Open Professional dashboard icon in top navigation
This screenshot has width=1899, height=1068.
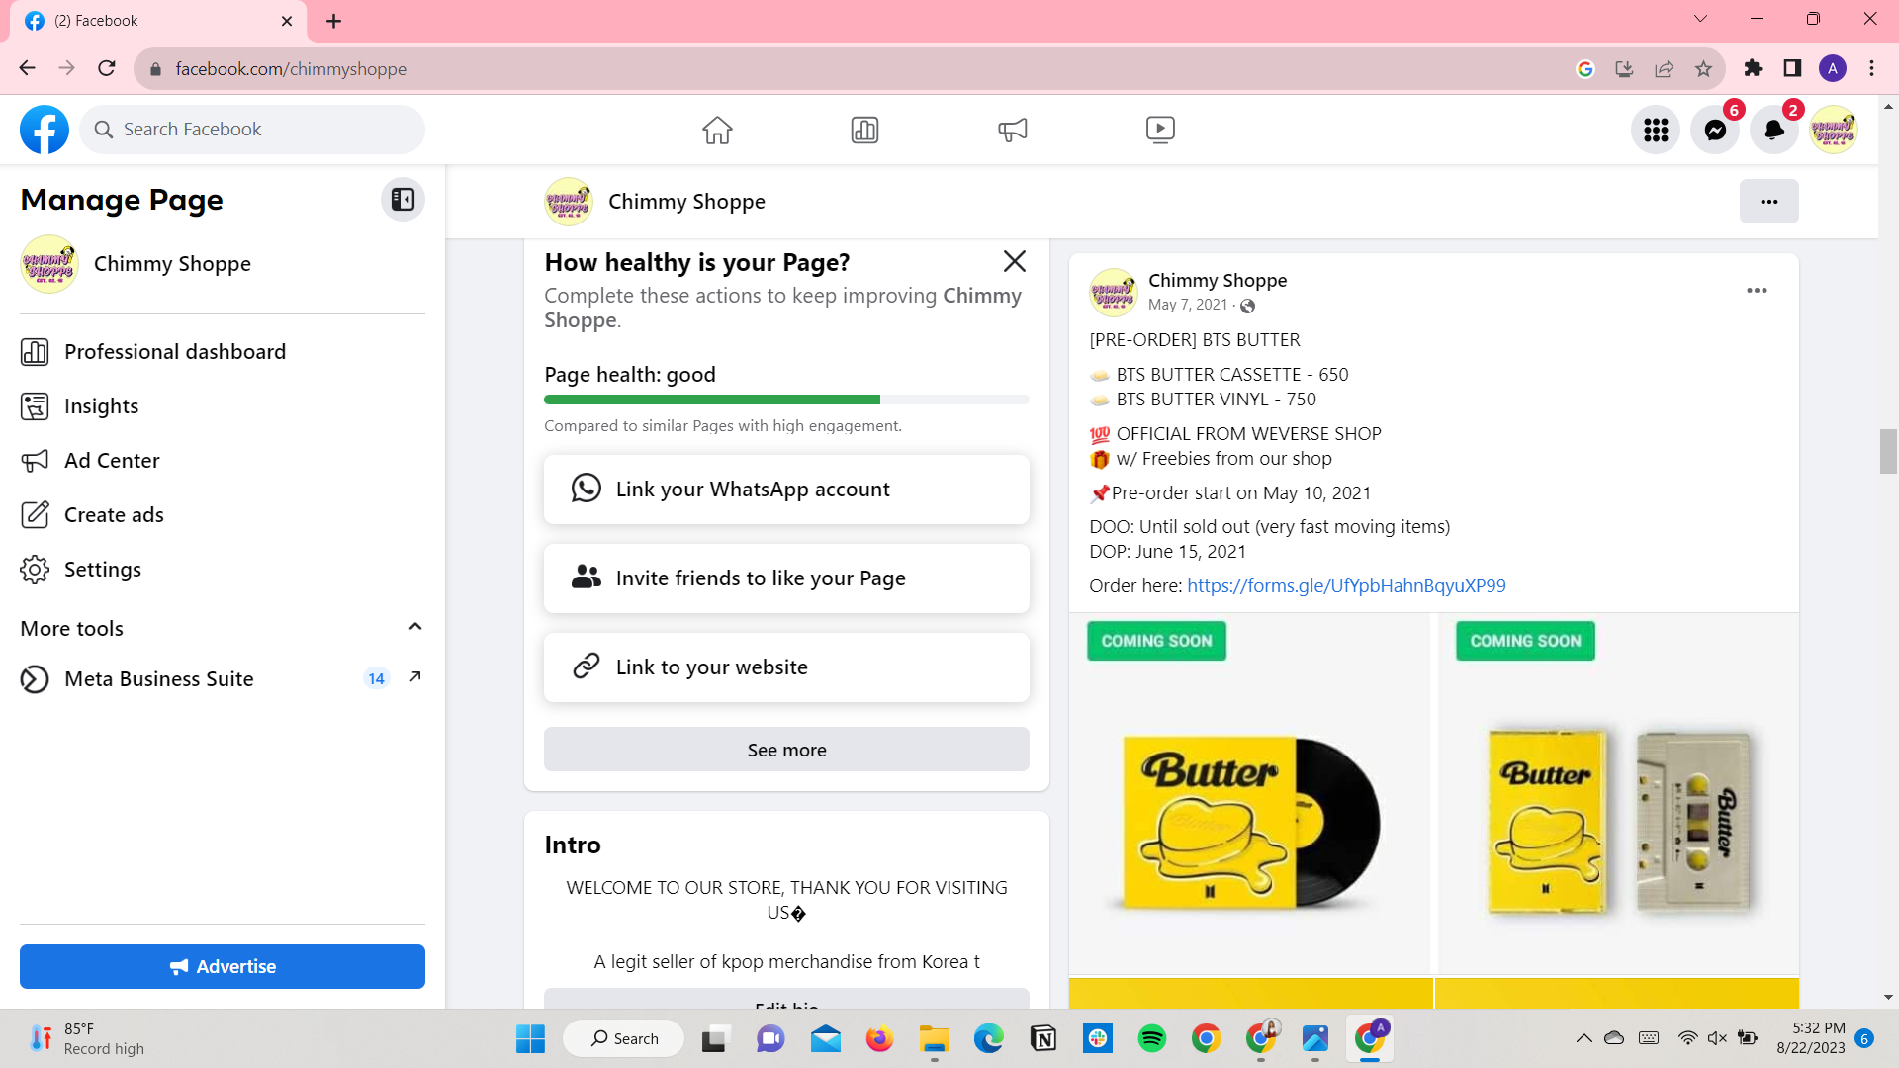(864, 130)
